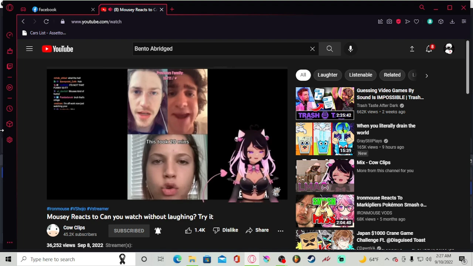Take a snapshot with camera icon

click(389, 22)
